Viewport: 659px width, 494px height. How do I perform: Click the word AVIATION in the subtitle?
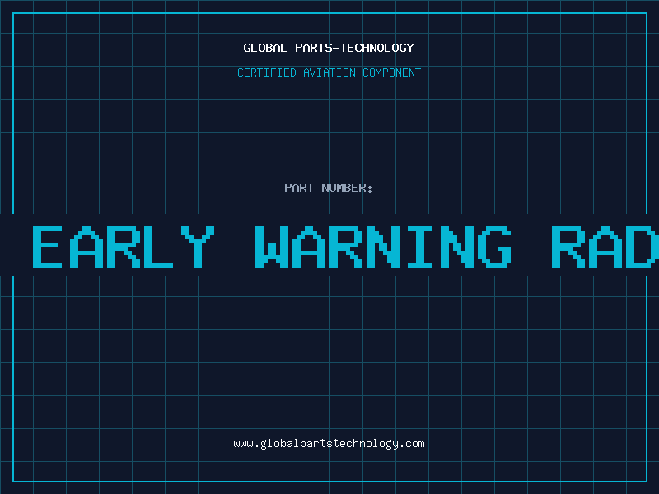click(x=329, y=72)
